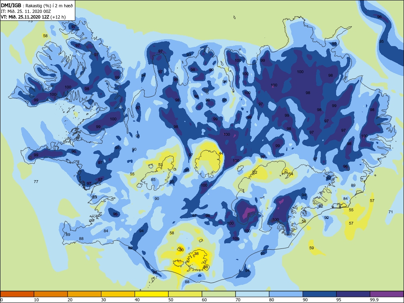
Task: Click the map humidity value 44
Action: point(221,154)
